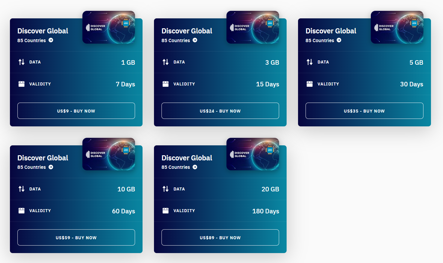Click the 1 GB data value
This screenshot has height=263, width=443.
[x=128, y=62]
